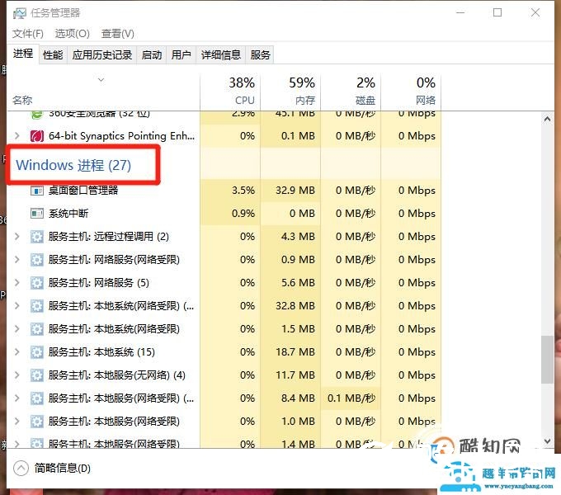Select the 服务主机: 本地系统 (15) row name
The width and height of the screenshot is (561, 495).
(101, 352)
